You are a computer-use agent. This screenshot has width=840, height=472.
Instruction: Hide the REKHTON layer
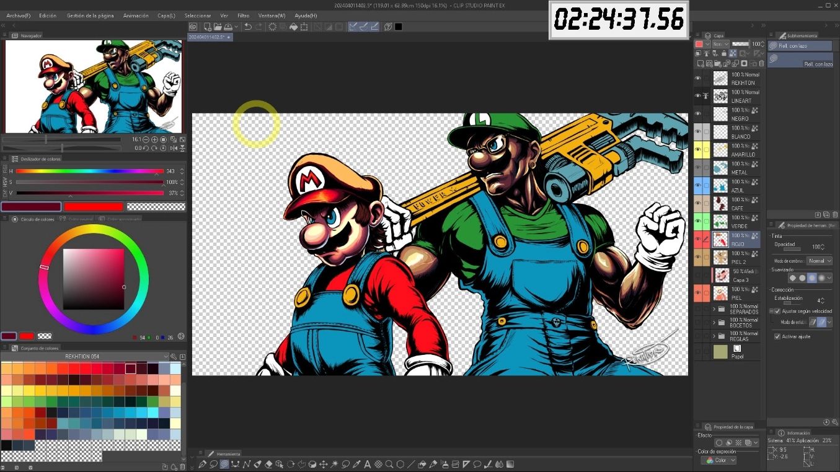pyautogui.click(x=697, y=78)
